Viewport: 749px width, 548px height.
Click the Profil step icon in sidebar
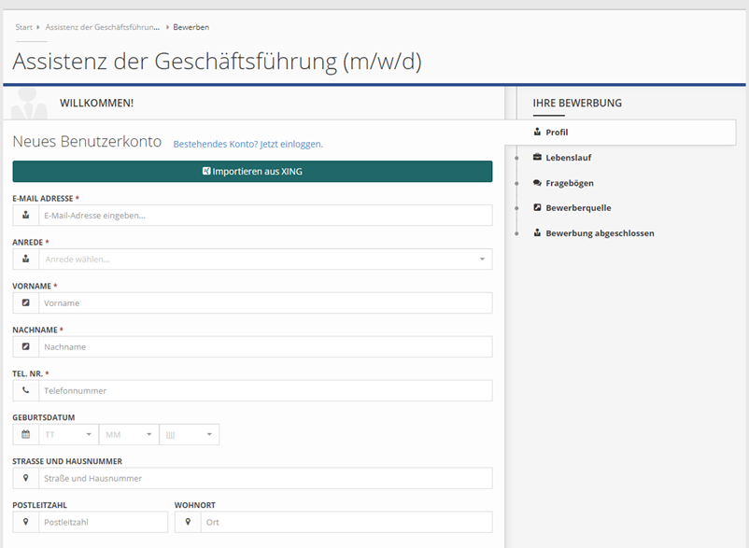tap(537, 132)
